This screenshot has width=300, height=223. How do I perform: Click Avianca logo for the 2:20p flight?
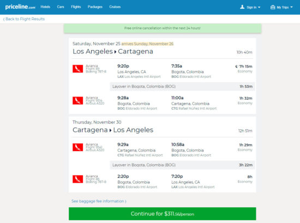(77, 179)
